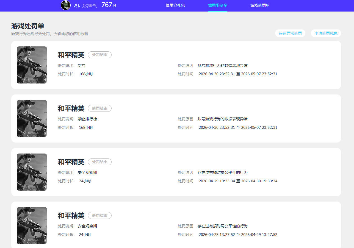354x248 pixels.
Task: Click 处罚结束 badge on card dated 2026-04-29 19:33:34
Action: click(x=100, y=162)
